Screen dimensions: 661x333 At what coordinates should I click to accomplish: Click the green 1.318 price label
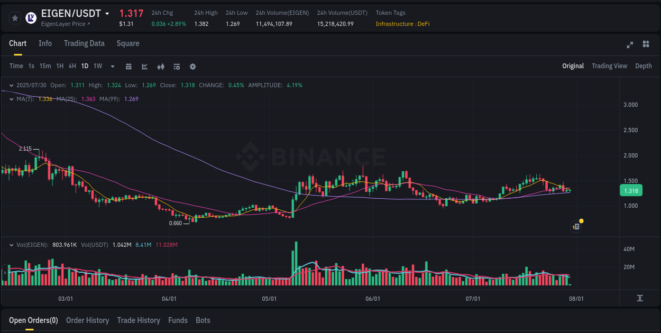coord(631,190)
